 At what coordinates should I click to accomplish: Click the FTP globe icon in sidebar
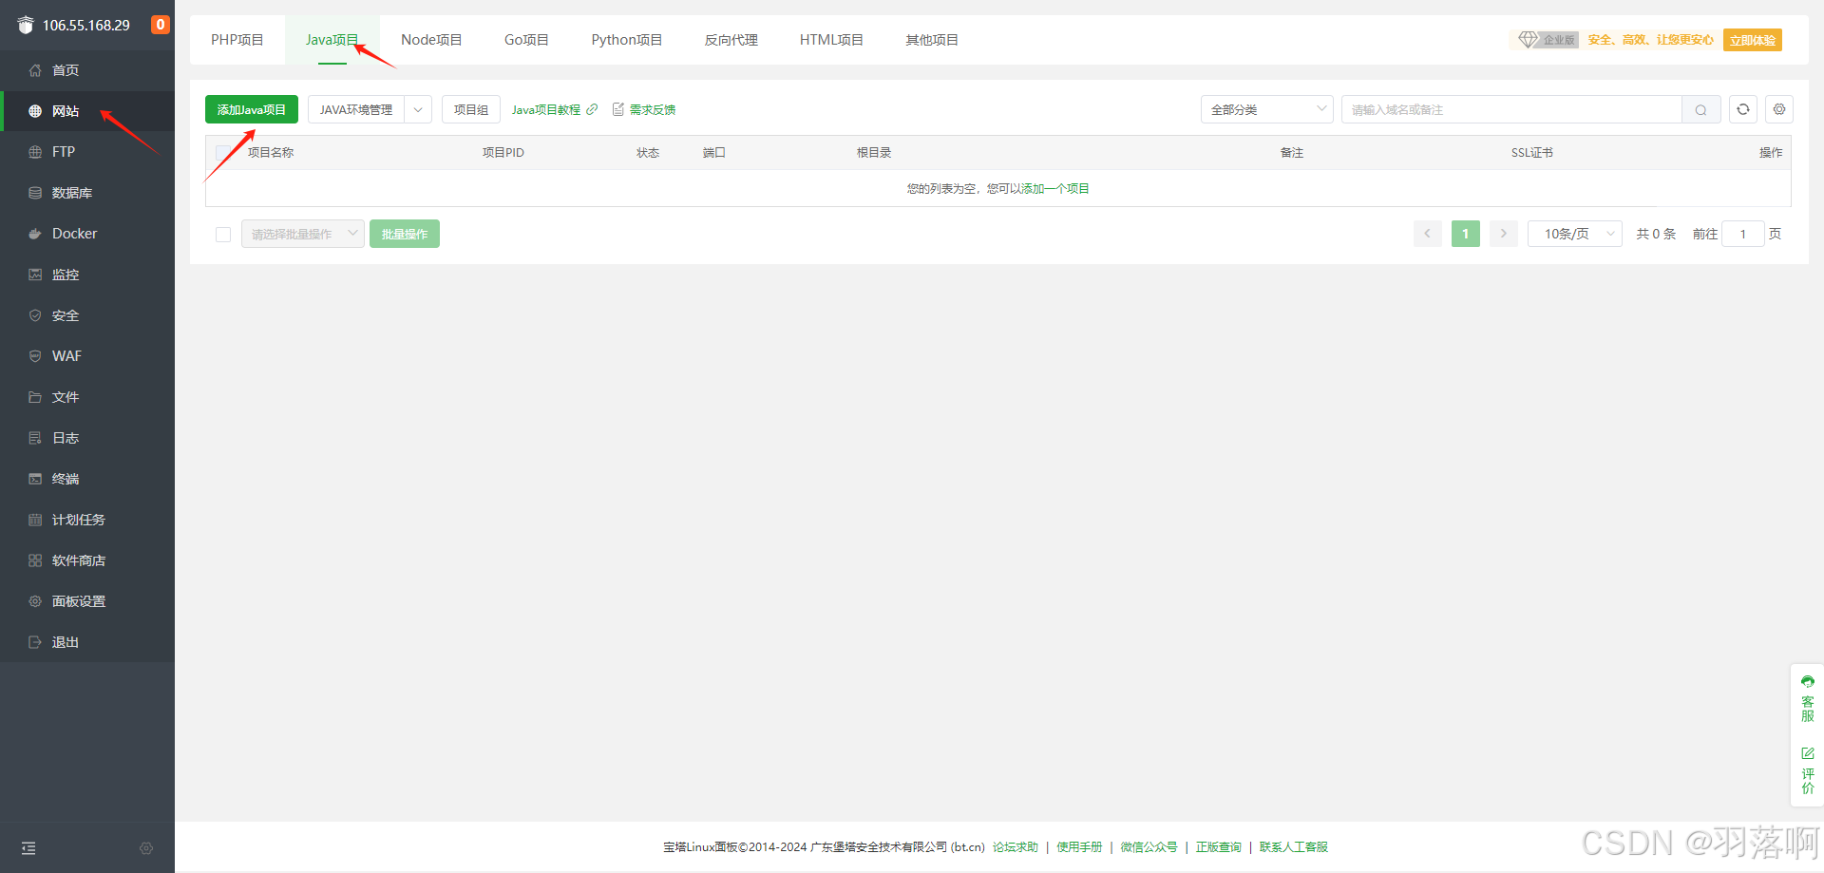tap(35, 152)
